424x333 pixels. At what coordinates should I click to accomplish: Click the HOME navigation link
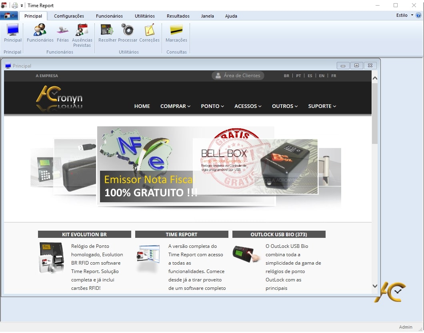coord(142,106)
